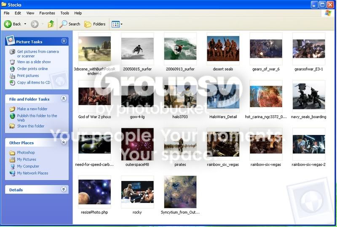The width and height of the screenshot is (337, 227).
Task: Click the slide show icon
Action: 12,62
